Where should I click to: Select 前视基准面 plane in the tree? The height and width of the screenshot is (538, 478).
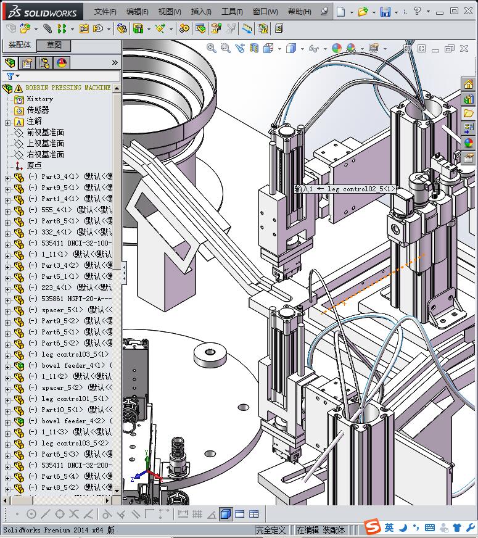click(45, 132)
